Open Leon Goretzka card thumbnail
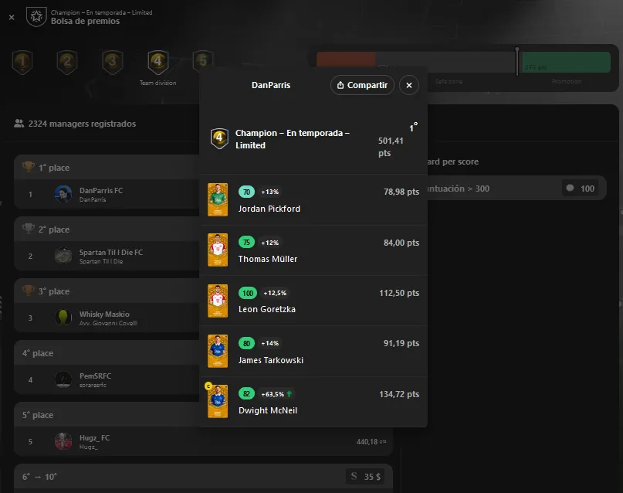623x493 pixels. [218, 301]
